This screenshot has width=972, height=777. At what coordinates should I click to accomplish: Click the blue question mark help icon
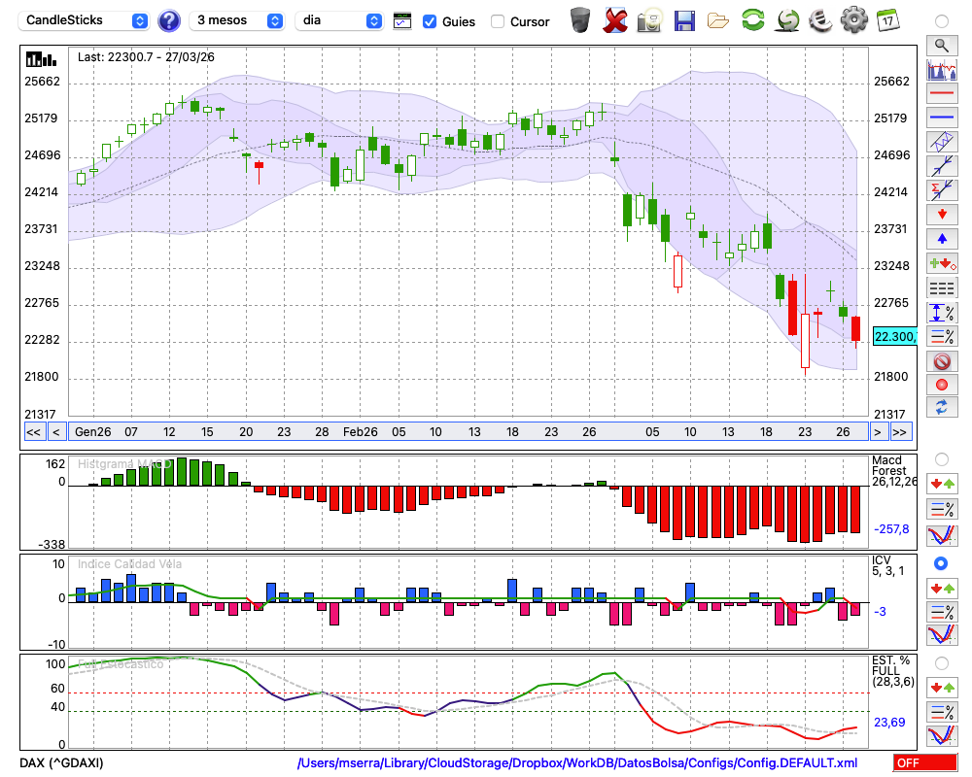click(x=168, y=20)
